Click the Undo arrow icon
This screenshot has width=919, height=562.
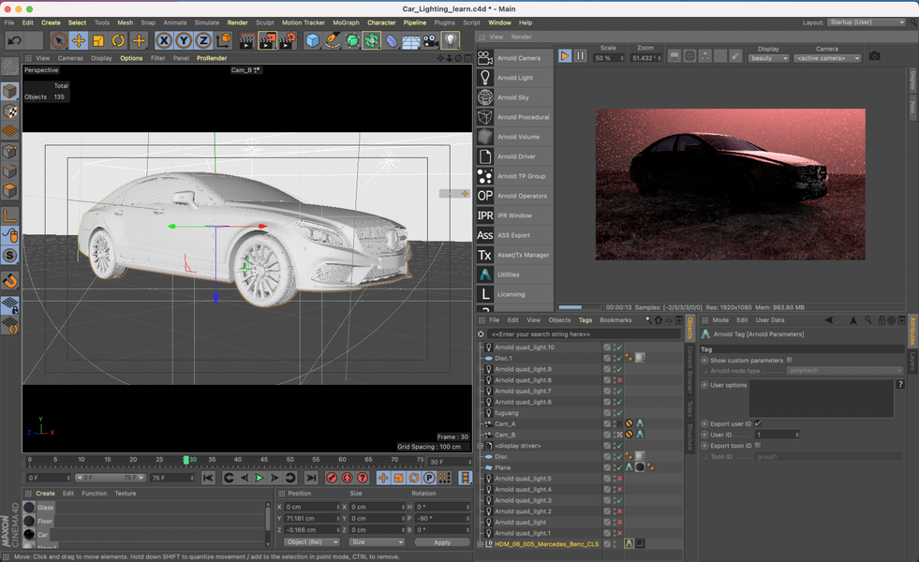point(14,40)
